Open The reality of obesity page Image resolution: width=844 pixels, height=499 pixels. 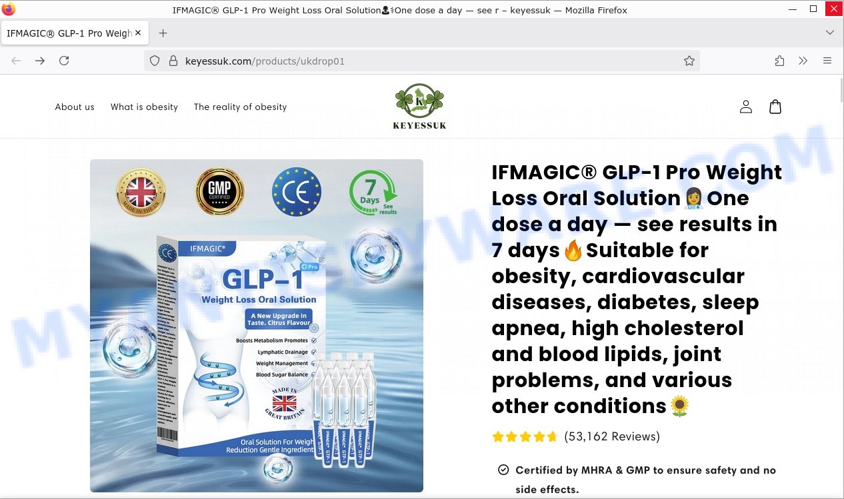(240, 107)
